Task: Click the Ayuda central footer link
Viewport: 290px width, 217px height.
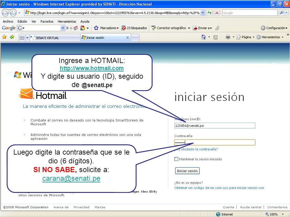Action: click(x=251, y=207)
